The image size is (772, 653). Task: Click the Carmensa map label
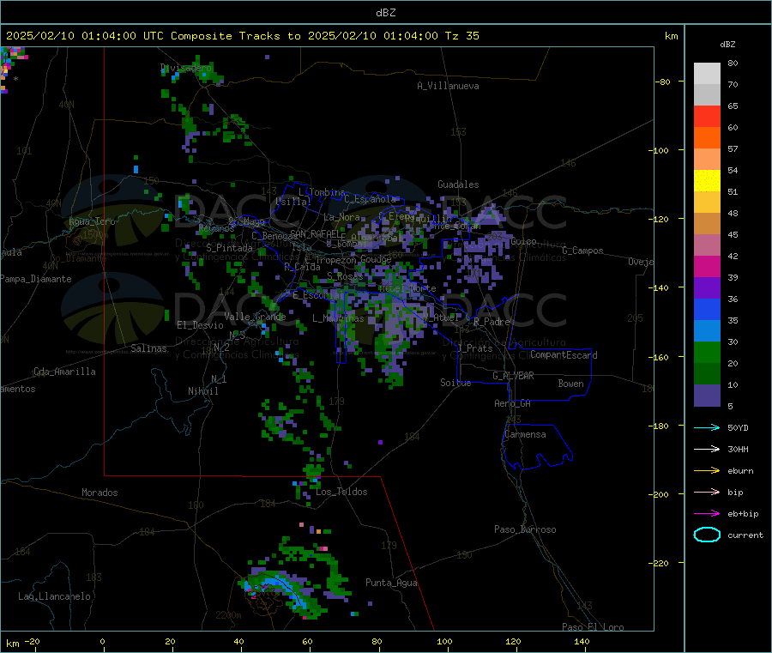525,434
